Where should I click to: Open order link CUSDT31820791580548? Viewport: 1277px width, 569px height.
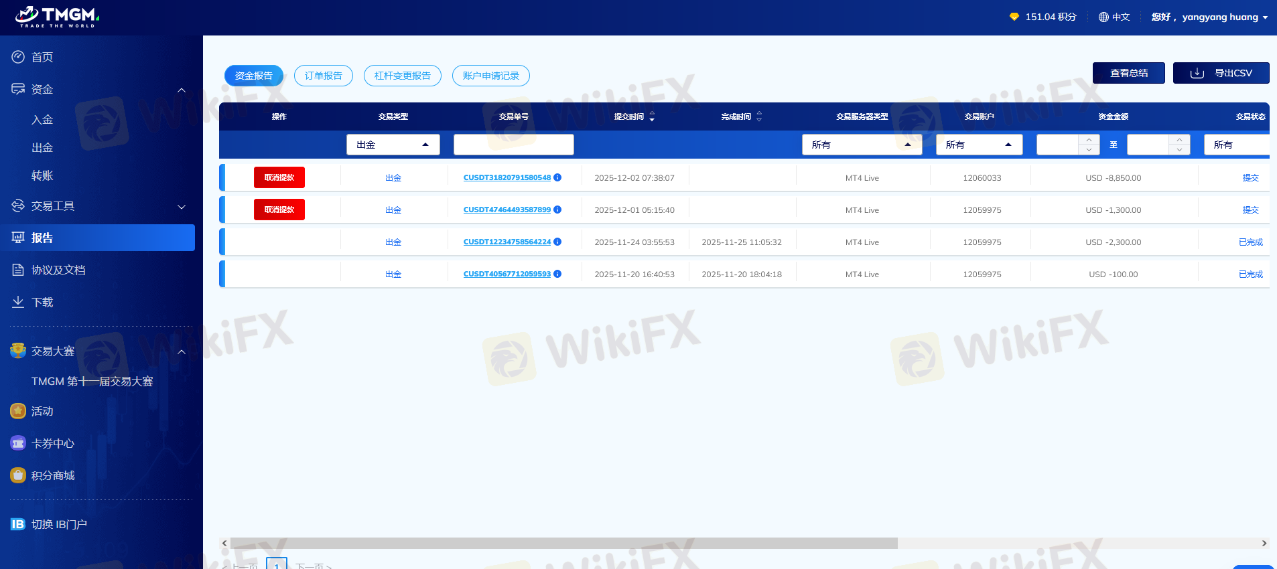click(507, 177)
